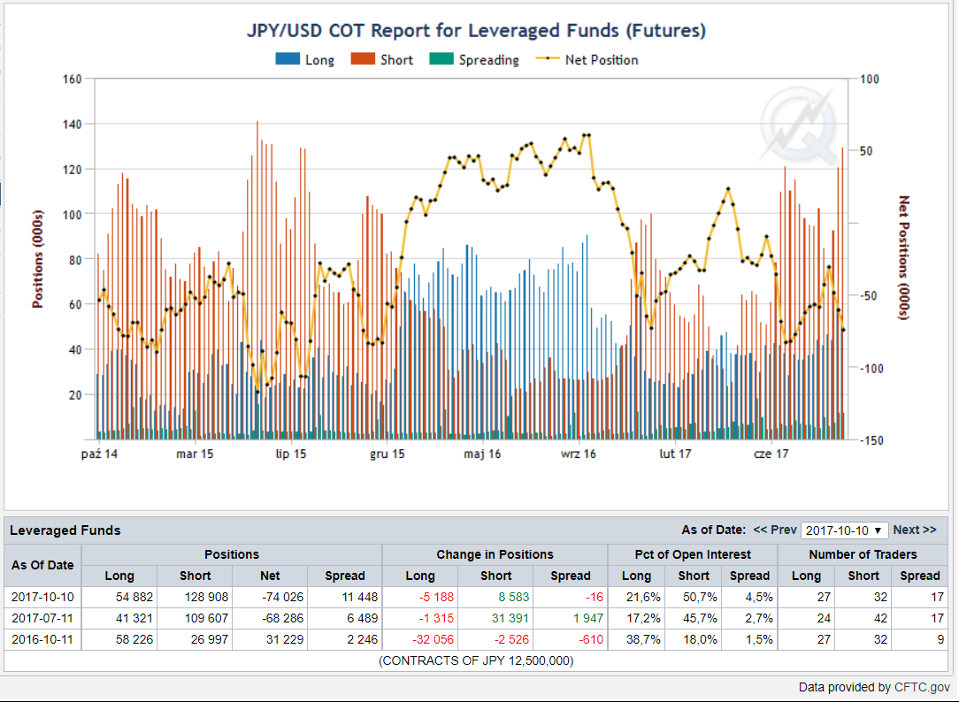Viewport: 959px width, 702px height.
Task: Click the CFTC.gov data provider link
Action: tap(923, 687)
